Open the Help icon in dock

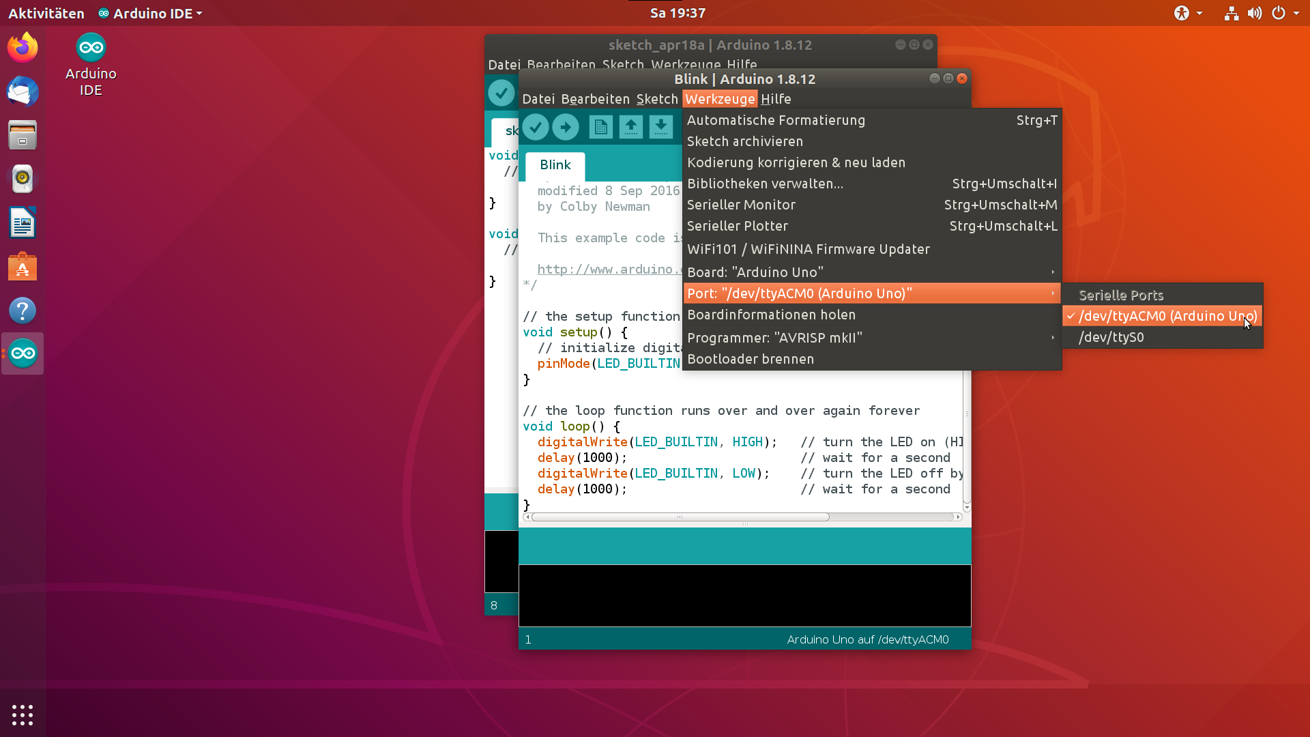(23, 310)
